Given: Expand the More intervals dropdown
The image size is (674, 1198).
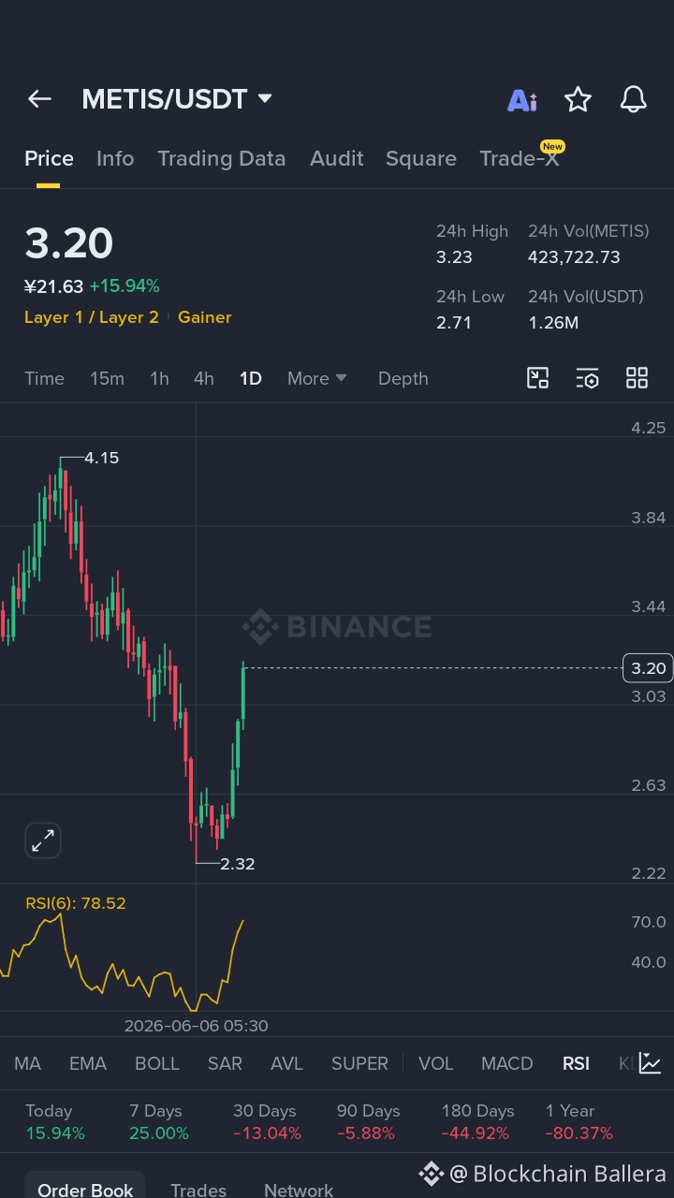Looking at the screenshot, I should (x=317, y=378).
